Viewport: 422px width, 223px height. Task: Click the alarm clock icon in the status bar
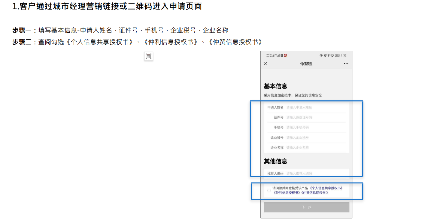[x=325, y=55]
